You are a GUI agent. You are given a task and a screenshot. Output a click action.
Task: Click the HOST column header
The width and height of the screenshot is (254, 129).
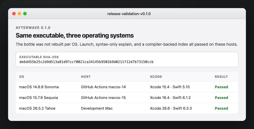pyautogui.click(x=86, y=77)
